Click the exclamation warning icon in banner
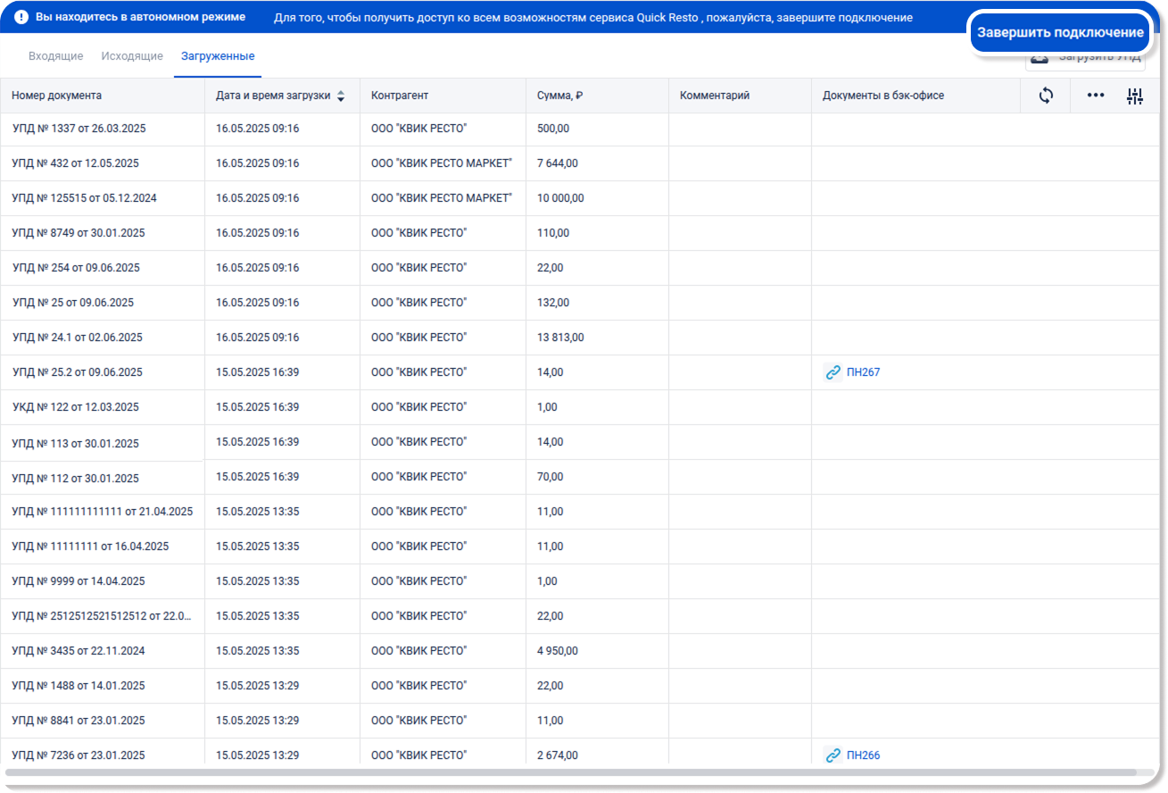1168x793 pixels. coord(21,17)
